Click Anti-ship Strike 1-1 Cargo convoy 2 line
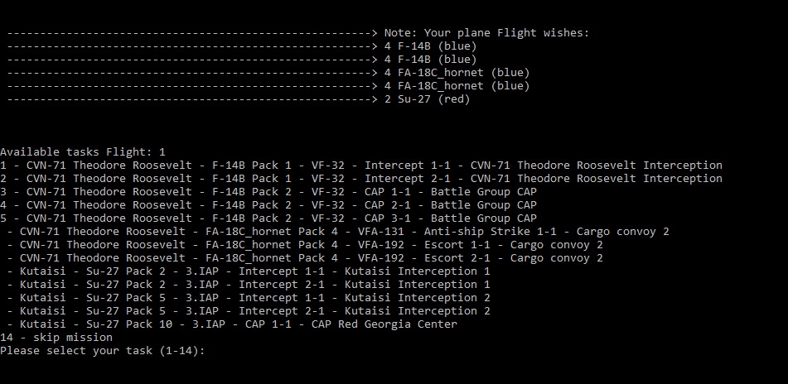Viewport: 788px width, 384px height. click(x=338, y=232)
